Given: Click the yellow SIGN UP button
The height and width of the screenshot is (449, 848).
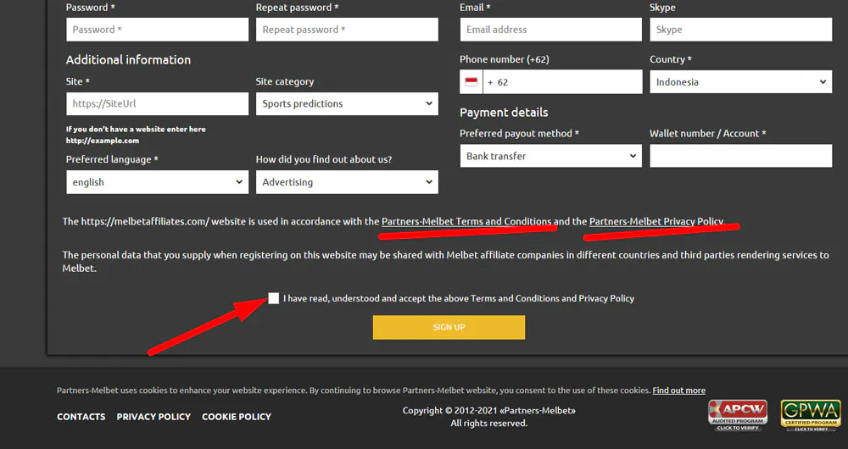Looking at the screenshot, I should coord(449,327).
